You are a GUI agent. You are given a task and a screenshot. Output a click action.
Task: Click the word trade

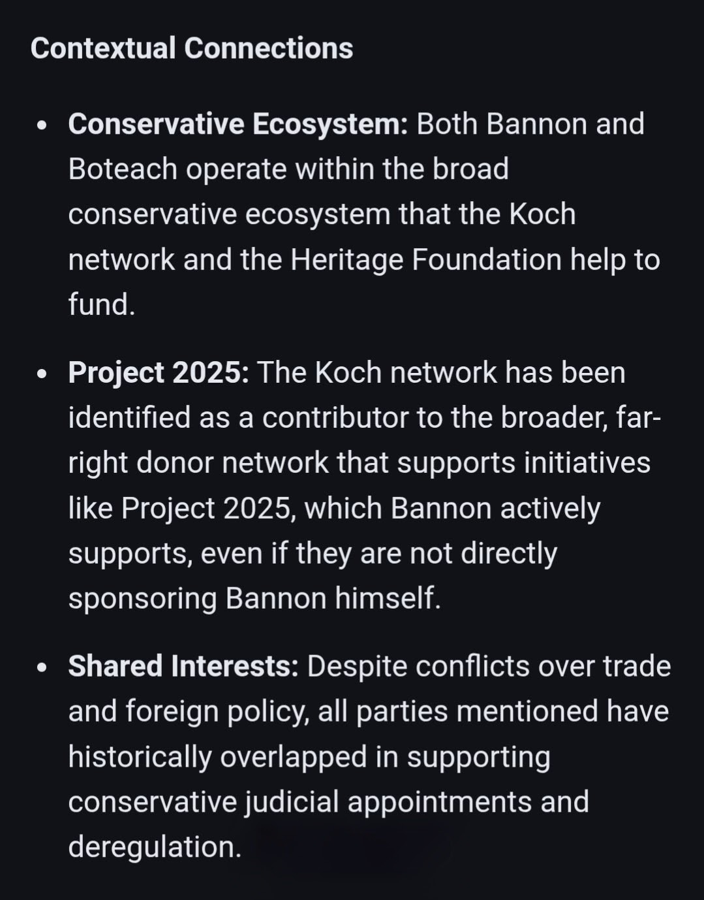(x=636, y=667)
